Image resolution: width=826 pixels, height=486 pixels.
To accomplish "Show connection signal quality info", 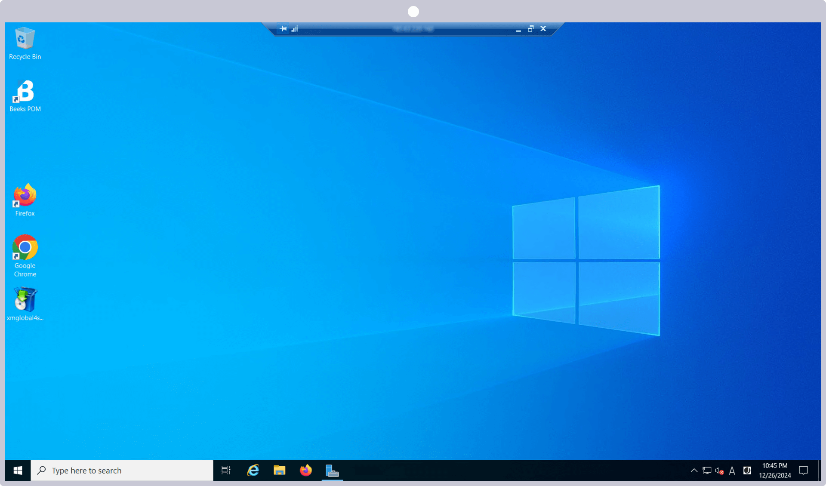I will pyautogui.click(x=295, y=29).
